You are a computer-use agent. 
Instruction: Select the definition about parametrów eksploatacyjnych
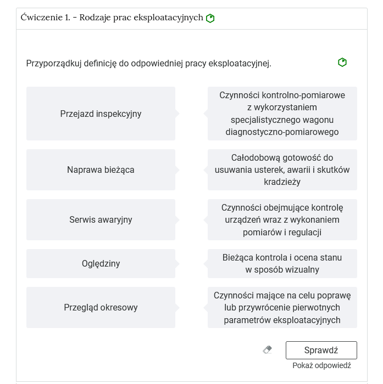coord(282,307)
